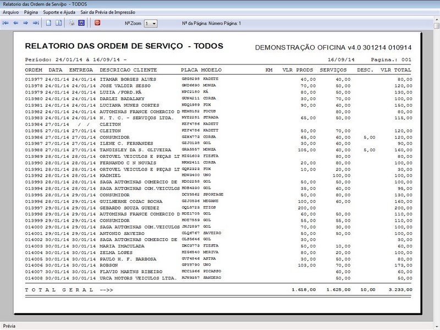Screen dimensions: 440x330
Task: Click DEMONSTRAÇÃO OFICINA v4.0 header text
Action: click(333, 47)
